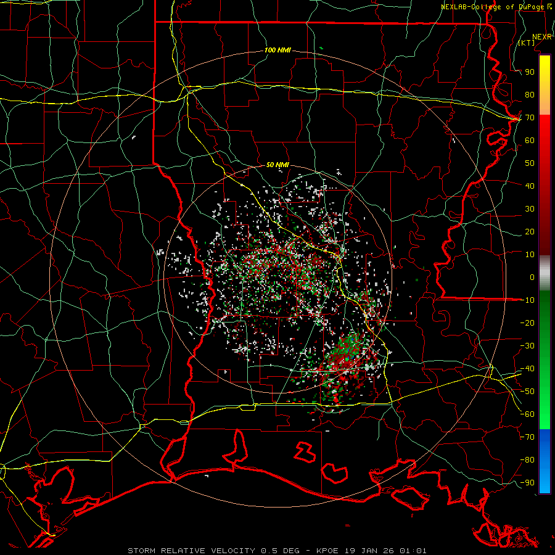Image resolution: width=555 pixels, height=555 pixels.
Task: Click the 20 value on velocity scale
Action: click(530, 231)
